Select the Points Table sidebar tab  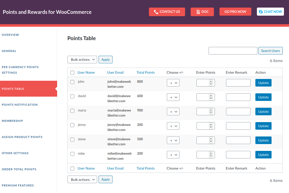(x=29, y=89)
